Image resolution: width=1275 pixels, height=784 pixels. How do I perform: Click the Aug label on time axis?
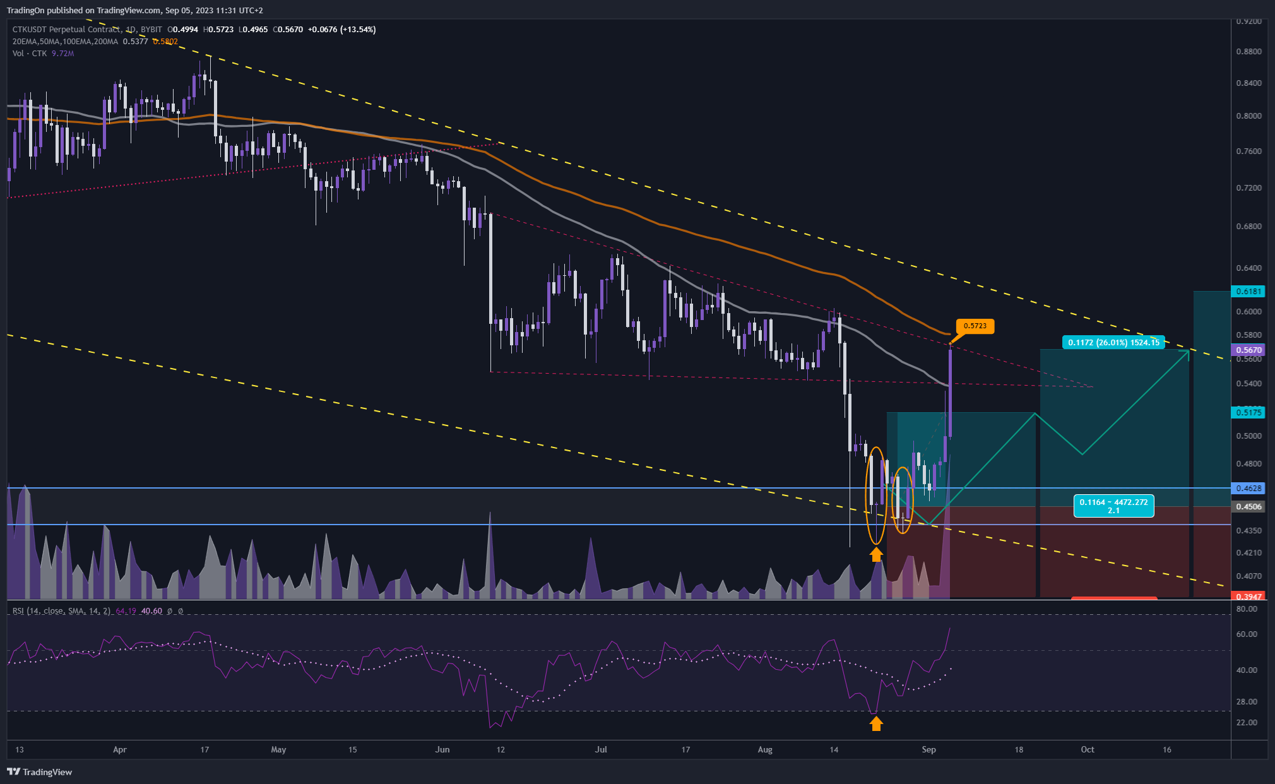(x=764, y=750)
